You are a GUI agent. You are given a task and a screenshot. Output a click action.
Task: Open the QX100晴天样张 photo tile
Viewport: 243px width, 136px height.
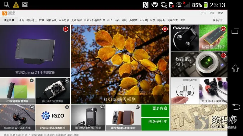click(x=120, y=64)
